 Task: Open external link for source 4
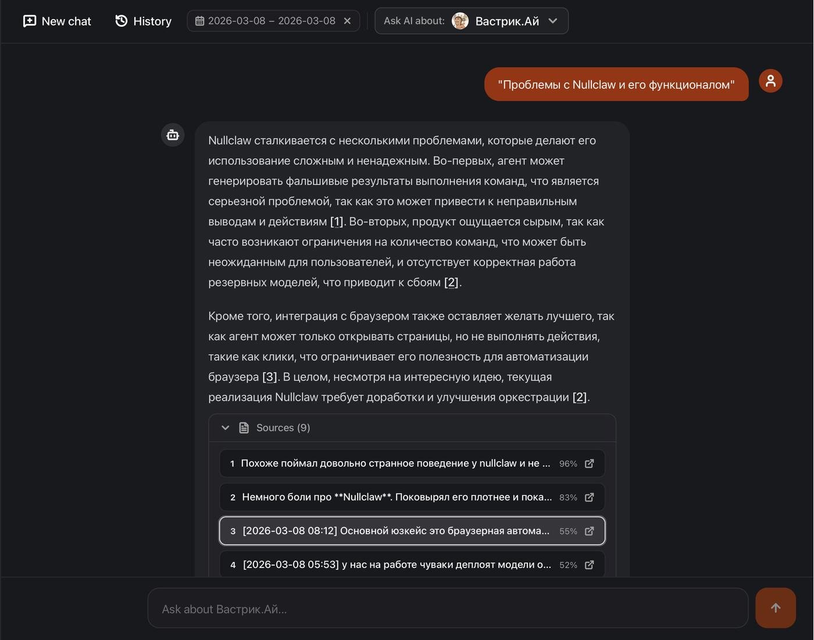click(x=589, y=564)
